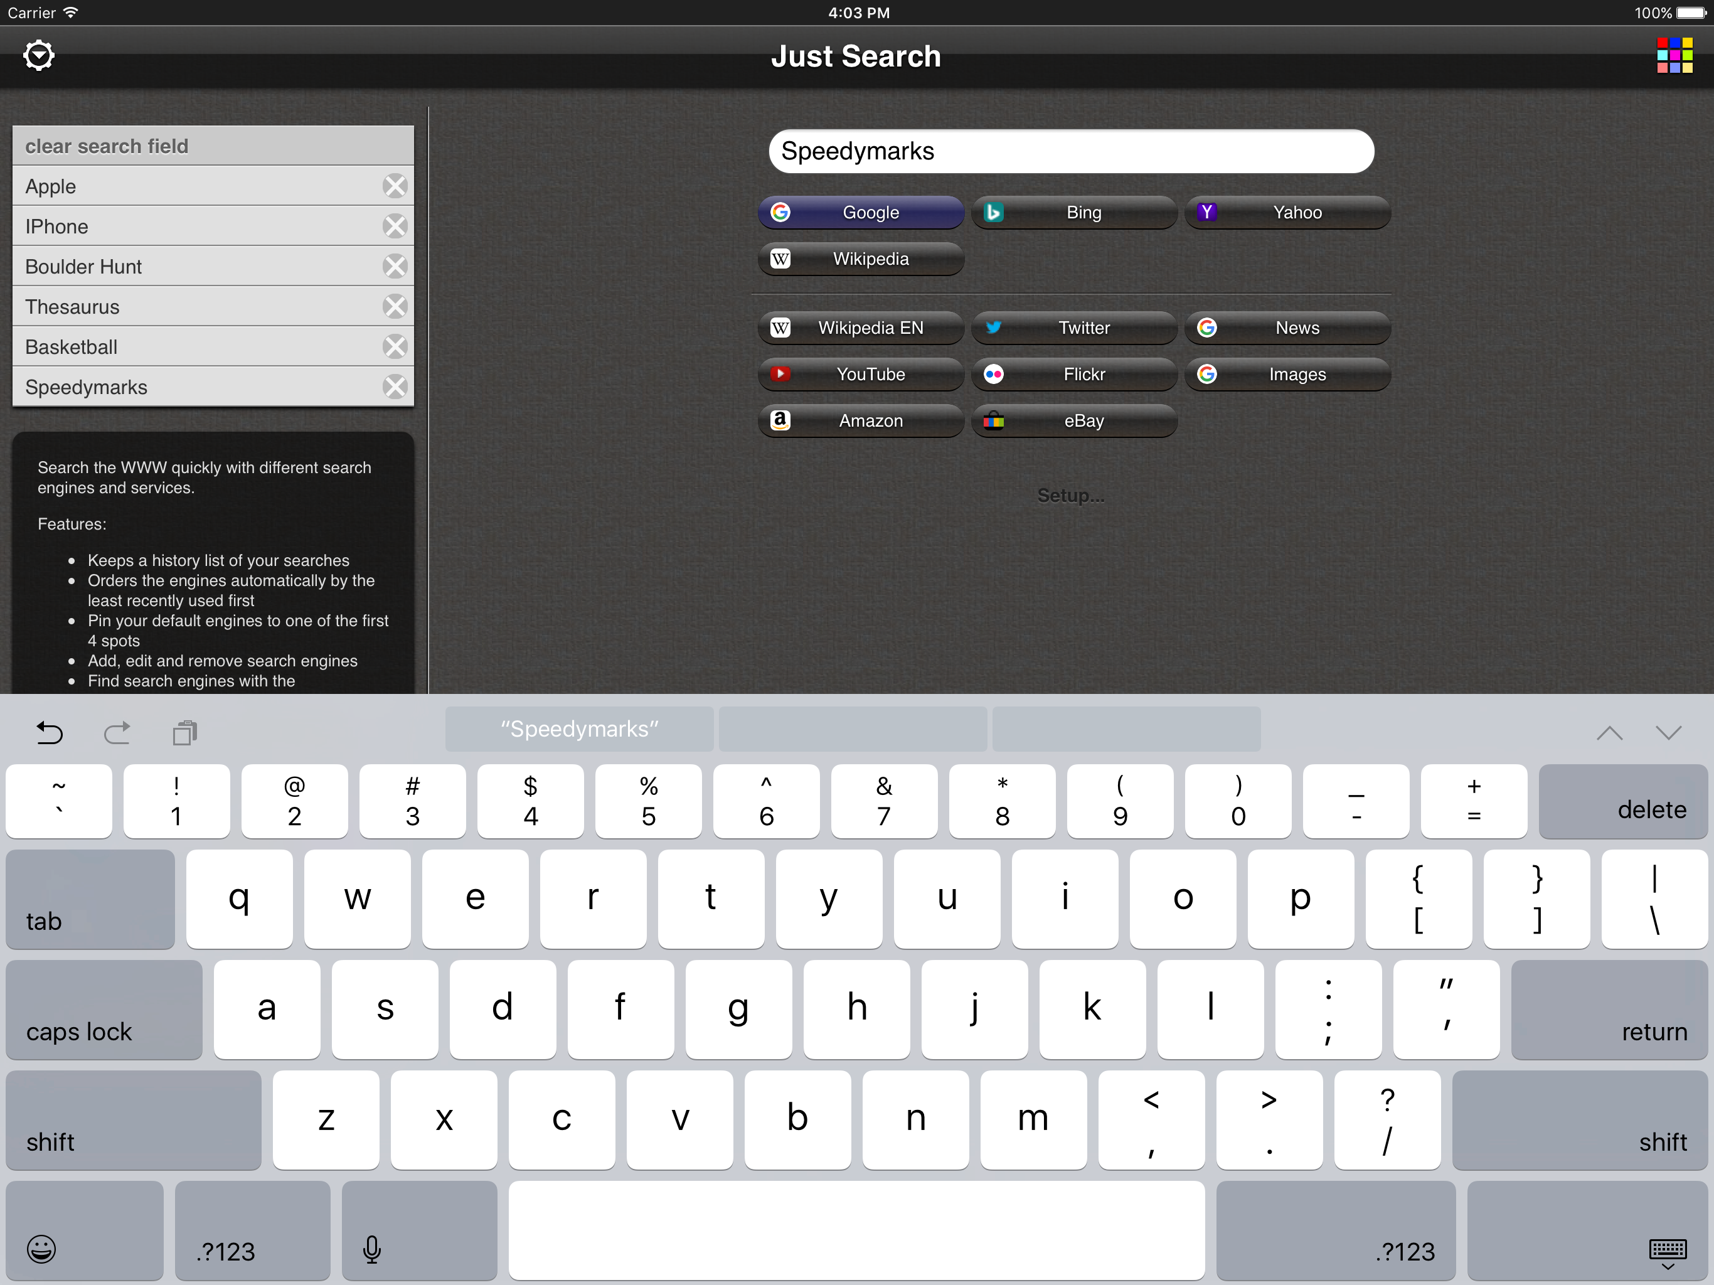Open the colorful grid icon menu
This screenshot has height=1285, width=1714.
[1674, 56]
